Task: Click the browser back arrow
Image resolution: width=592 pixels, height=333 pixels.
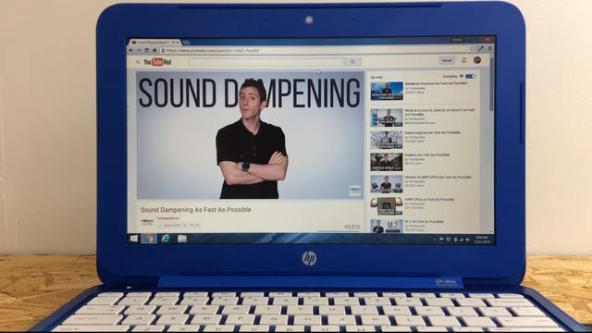Action: tap(131, 50)
